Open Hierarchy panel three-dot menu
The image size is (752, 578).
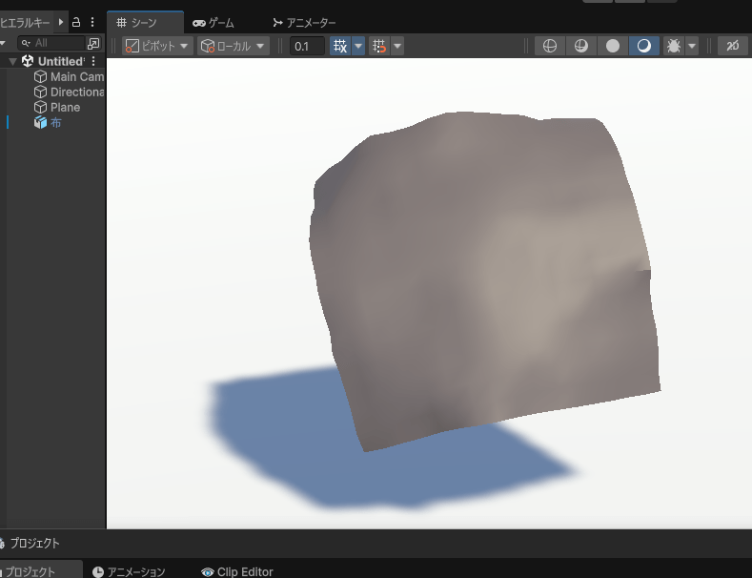point(92,22)
